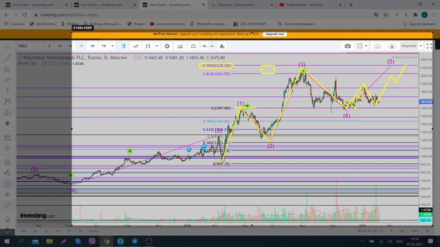The height and width of the screenshot is (247, 440).
Task: Select the trend line drawing tool
Action: [8, 58]
